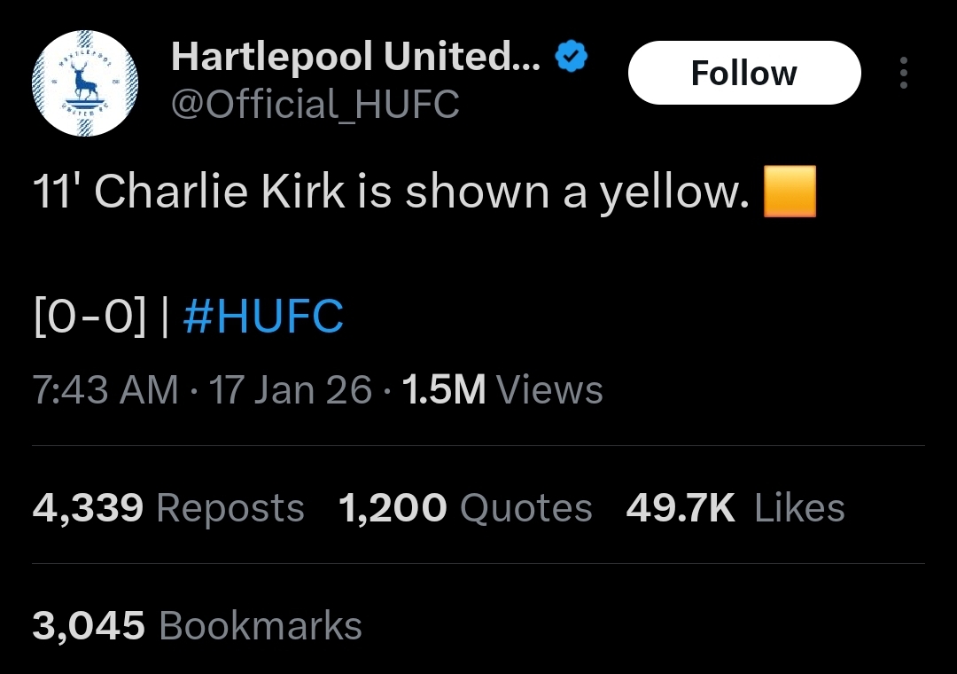957x674 pixels.
Task: View the 1.5M Views analytics
Action: 502,390
